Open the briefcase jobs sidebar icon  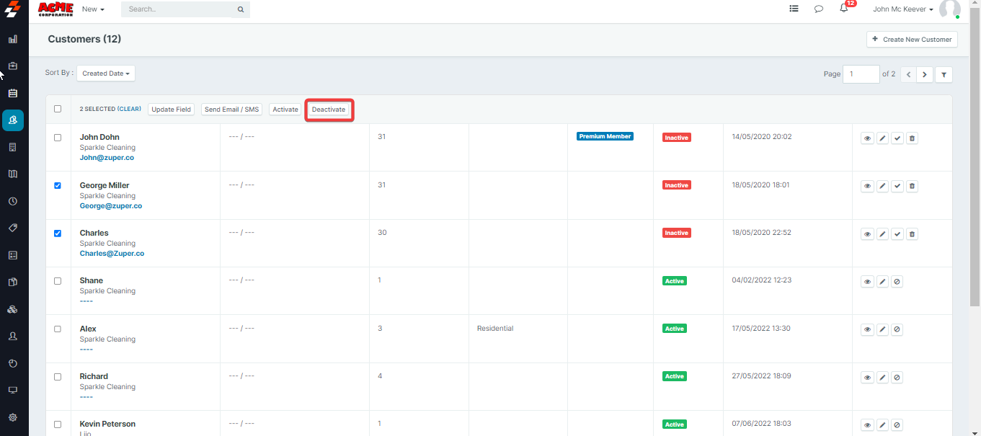pyautogui.click(x=13, y=66)
